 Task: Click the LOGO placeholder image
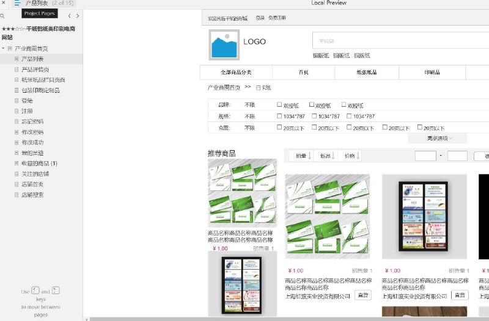(224, 45)
